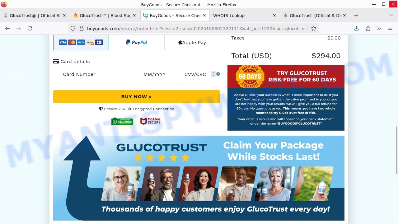This screenshot has width=398, height=224.
Task: Select credit card payment option
Action: [x=81, y=42]
